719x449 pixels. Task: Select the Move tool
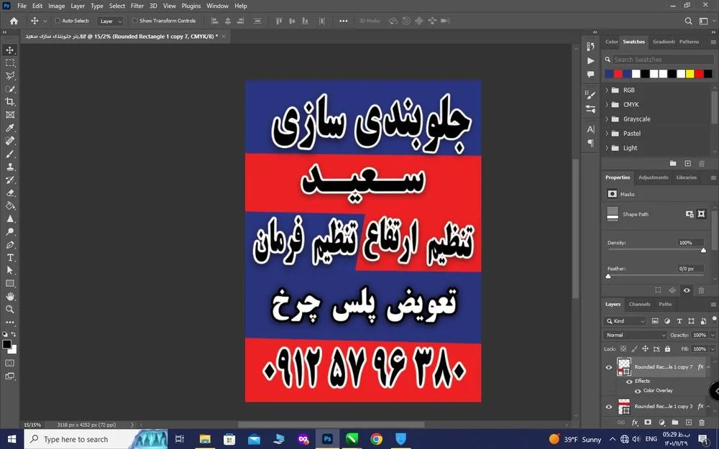click(x=9, y=50)
